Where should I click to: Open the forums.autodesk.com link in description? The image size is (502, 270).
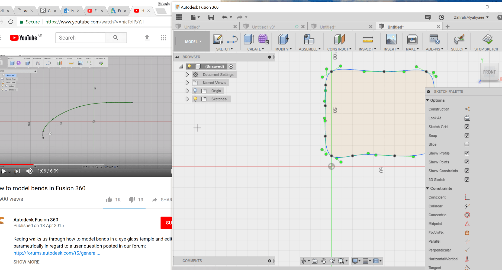(57, 253)
